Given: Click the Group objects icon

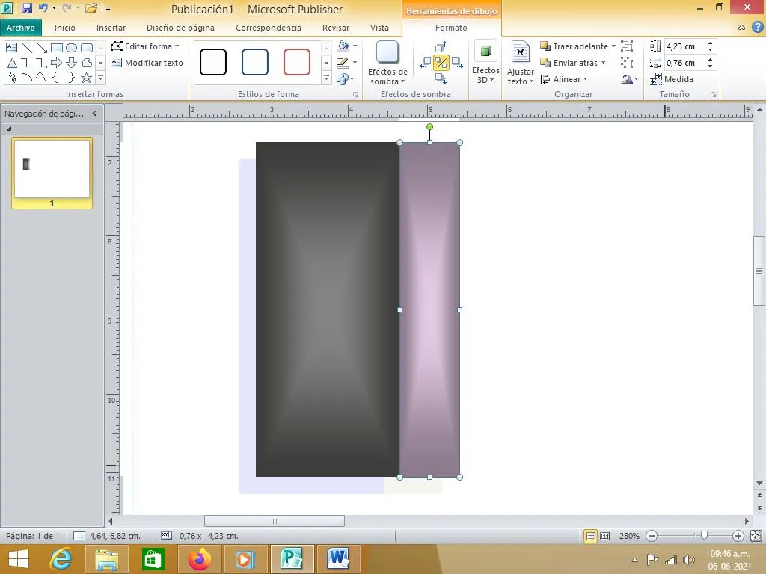Looking at the screenshot, I should point(627,46).
